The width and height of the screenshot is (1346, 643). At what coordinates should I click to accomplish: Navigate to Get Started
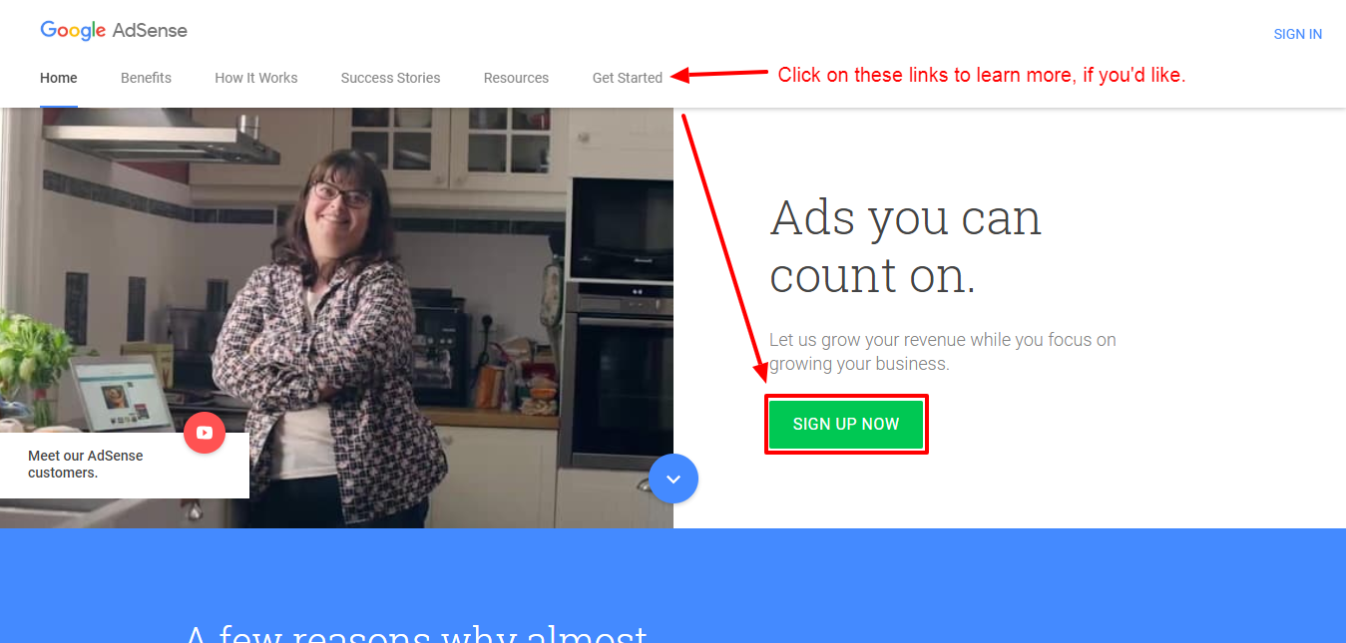(x=628, y=78)
